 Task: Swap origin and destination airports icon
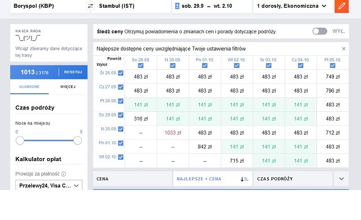(x=90, y=6)
